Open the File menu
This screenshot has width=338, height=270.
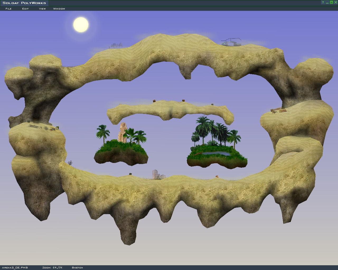8,9
